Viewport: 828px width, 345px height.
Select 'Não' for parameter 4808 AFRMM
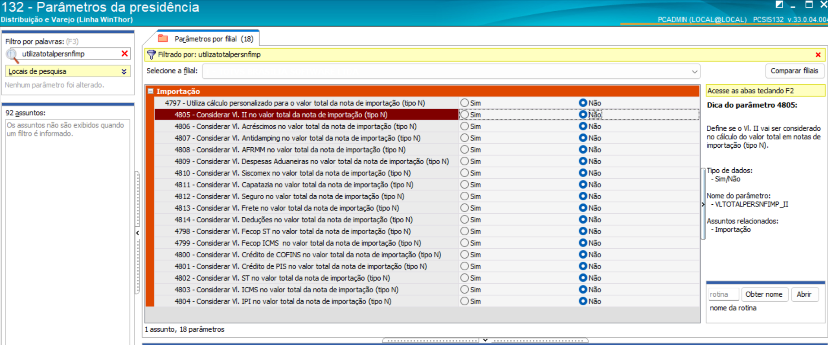(x=583, y=149)
